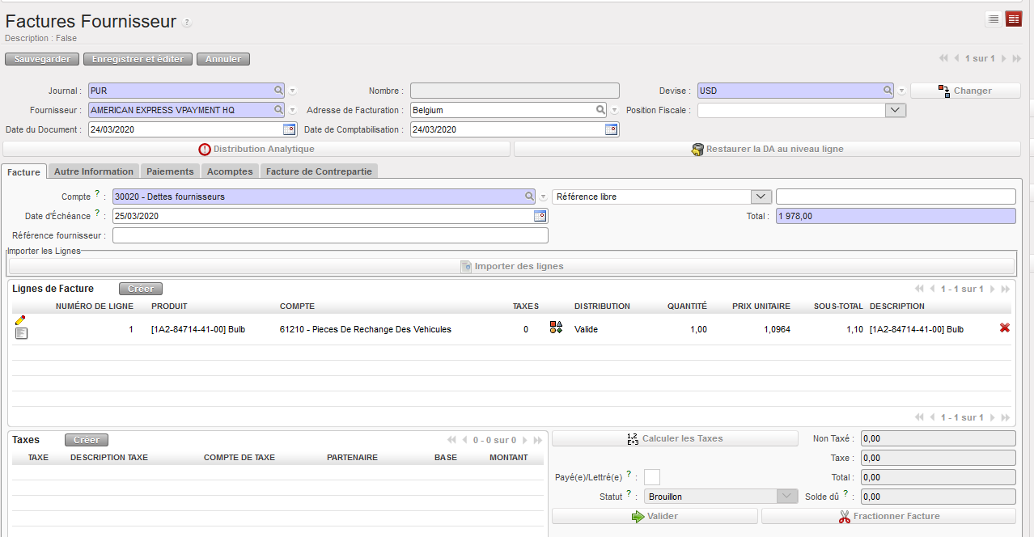
Task: Click the distribution shapes icon on line 1
Action: tap(556, 328)
